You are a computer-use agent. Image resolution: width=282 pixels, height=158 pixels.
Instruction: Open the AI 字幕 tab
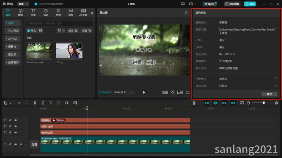83,13
